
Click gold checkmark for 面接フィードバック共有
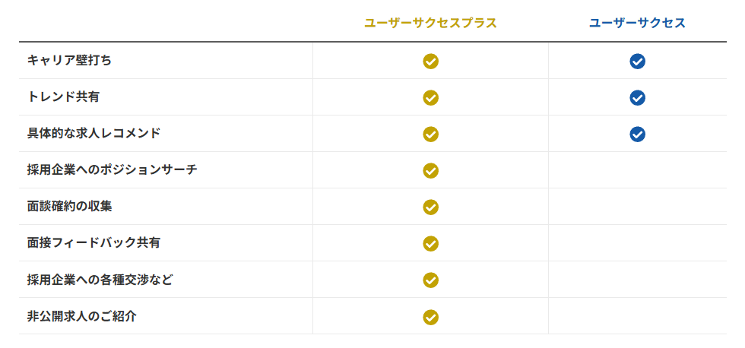pyautogui.click(x=430, y=244)
